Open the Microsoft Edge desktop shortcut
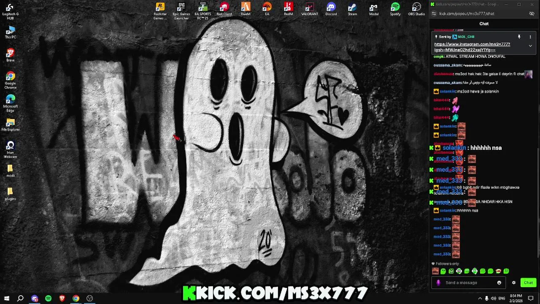This screenshot has width=540, height=304. click(10, 103)
